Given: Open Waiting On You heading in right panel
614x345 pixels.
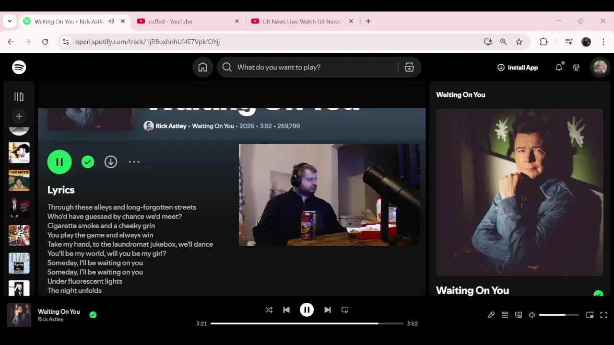Looking at the screenshot, I should click(472, 290).
